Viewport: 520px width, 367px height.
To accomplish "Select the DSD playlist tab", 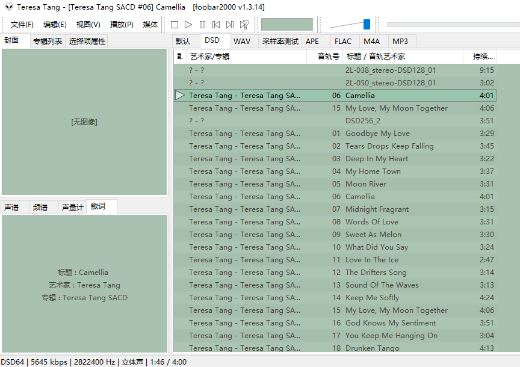I will pyautogui.click(x=215, y=40).
